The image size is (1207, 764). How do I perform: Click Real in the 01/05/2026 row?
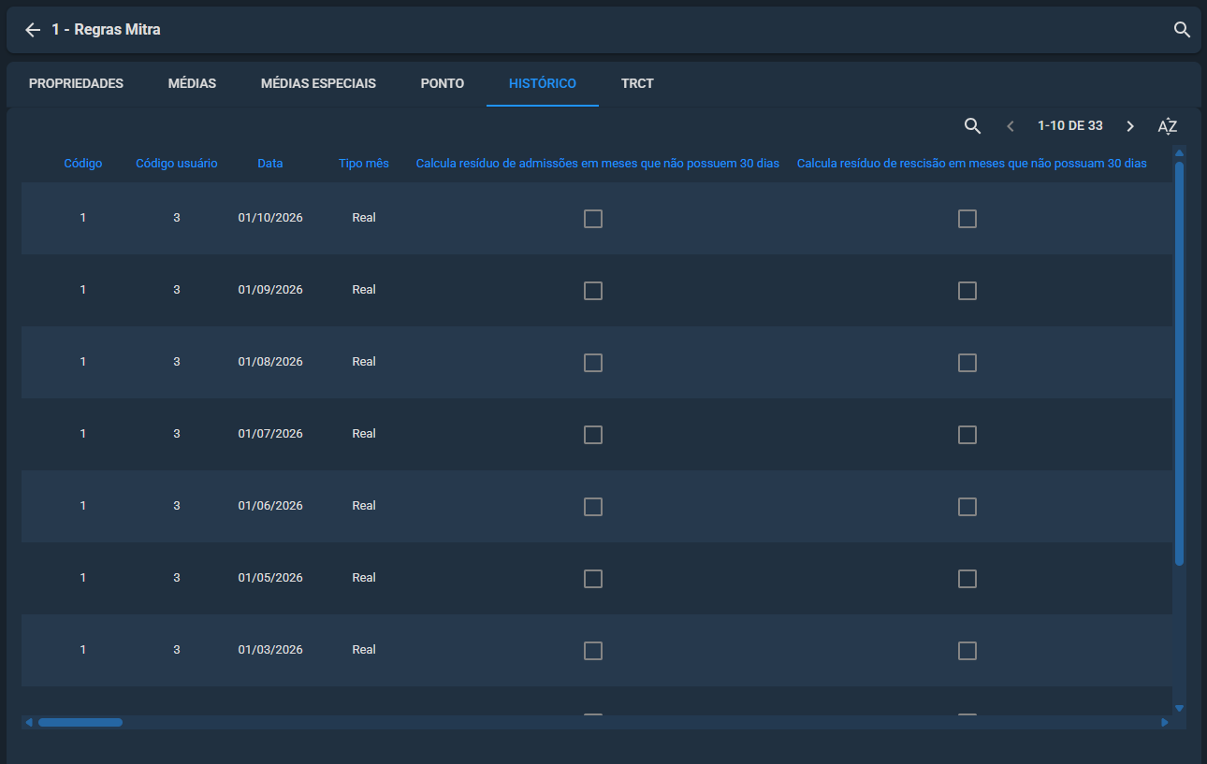click(x=364, y=578)
